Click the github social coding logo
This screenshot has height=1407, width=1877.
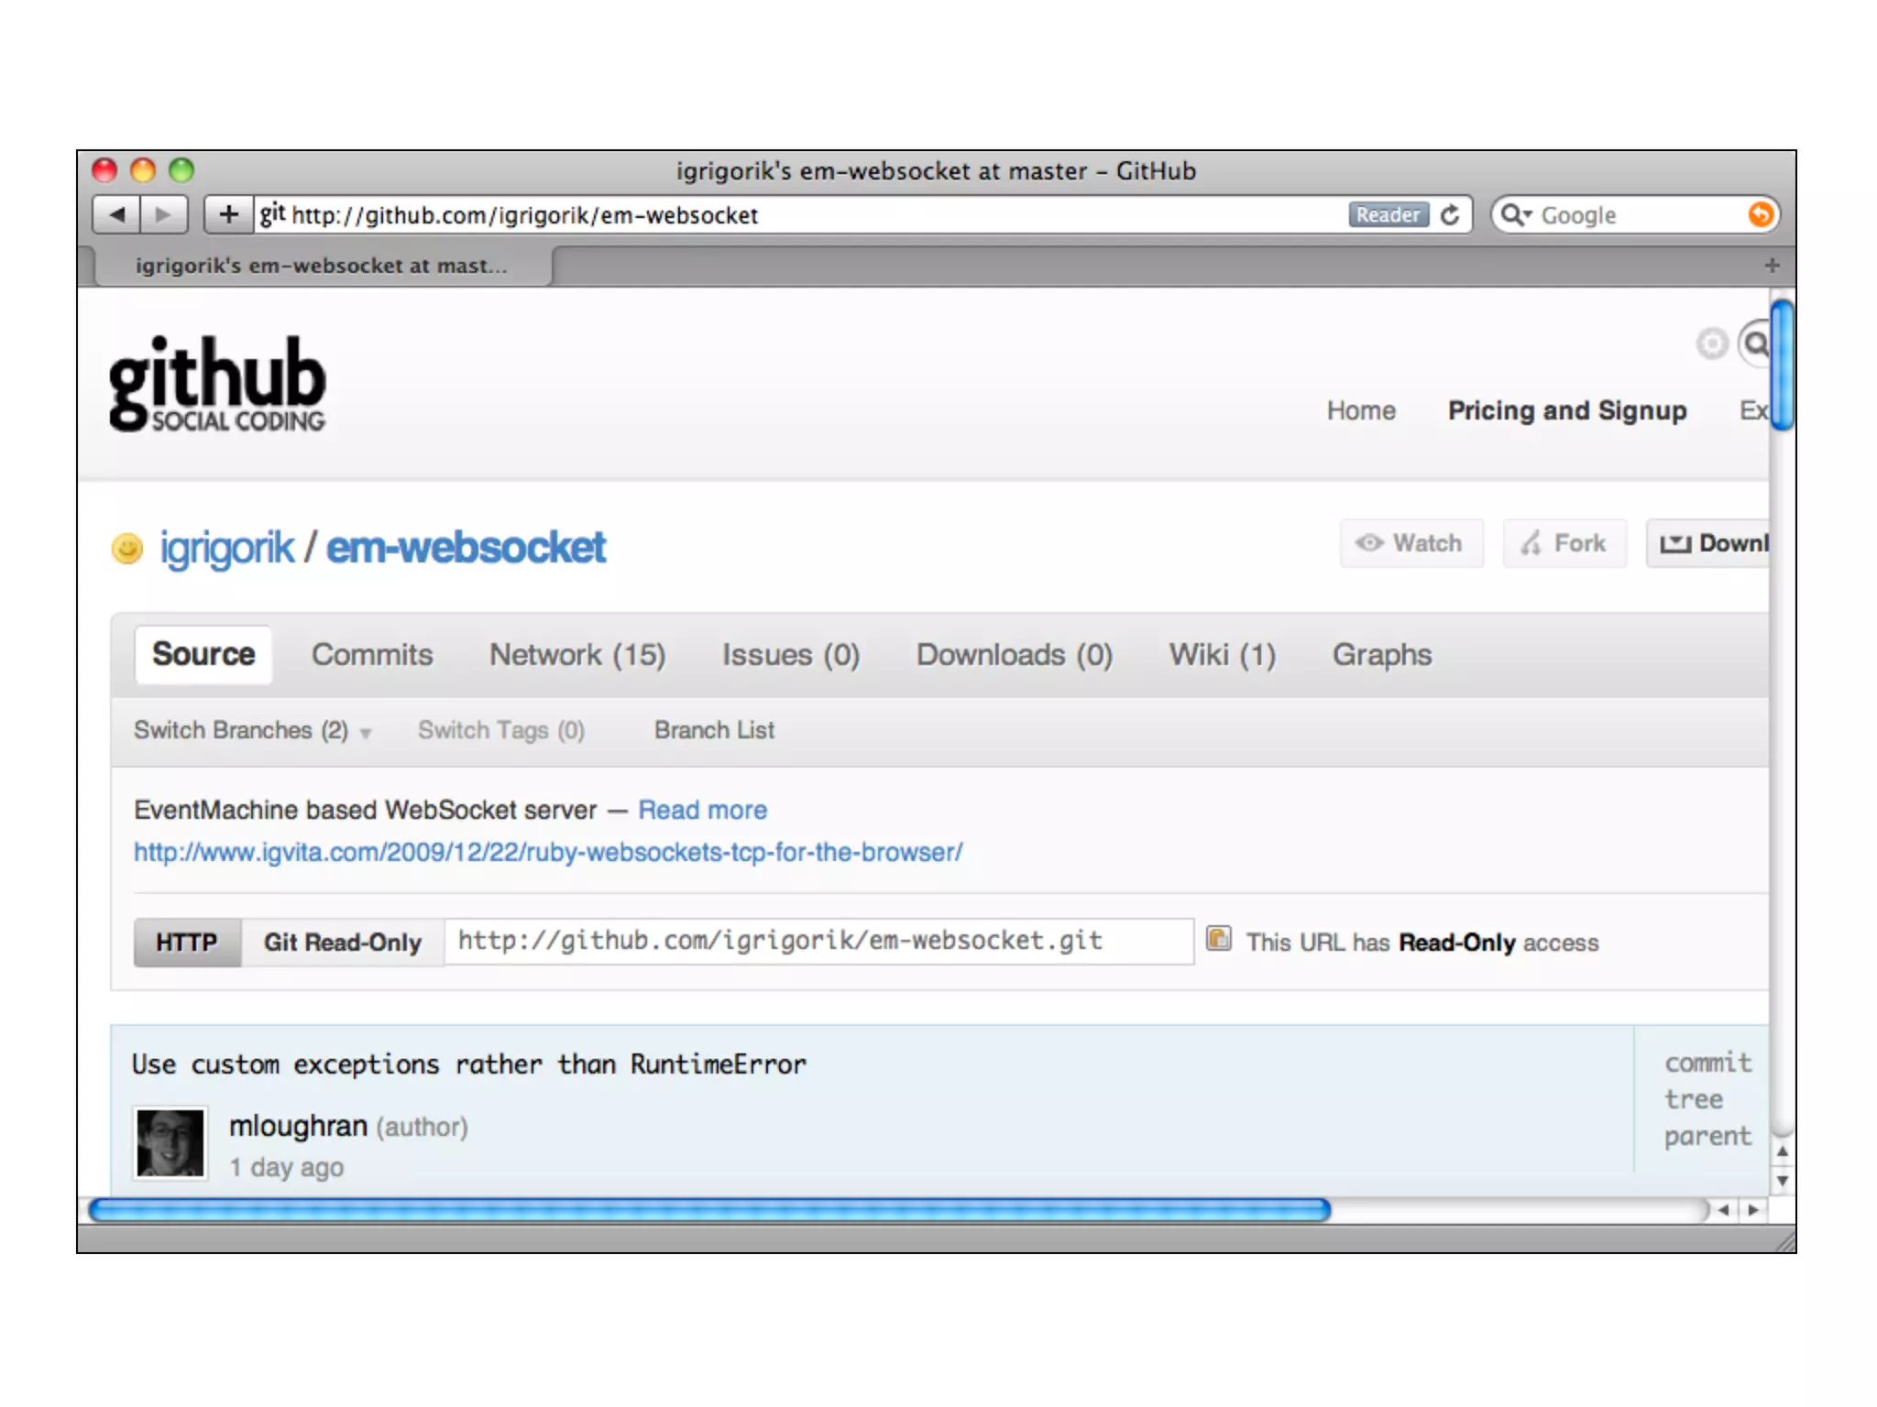tap(217, 383)
